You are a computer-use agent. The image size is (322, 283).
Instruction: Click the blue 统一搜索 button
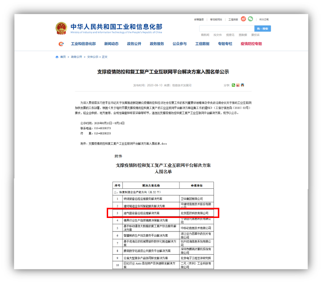(262, 29)
